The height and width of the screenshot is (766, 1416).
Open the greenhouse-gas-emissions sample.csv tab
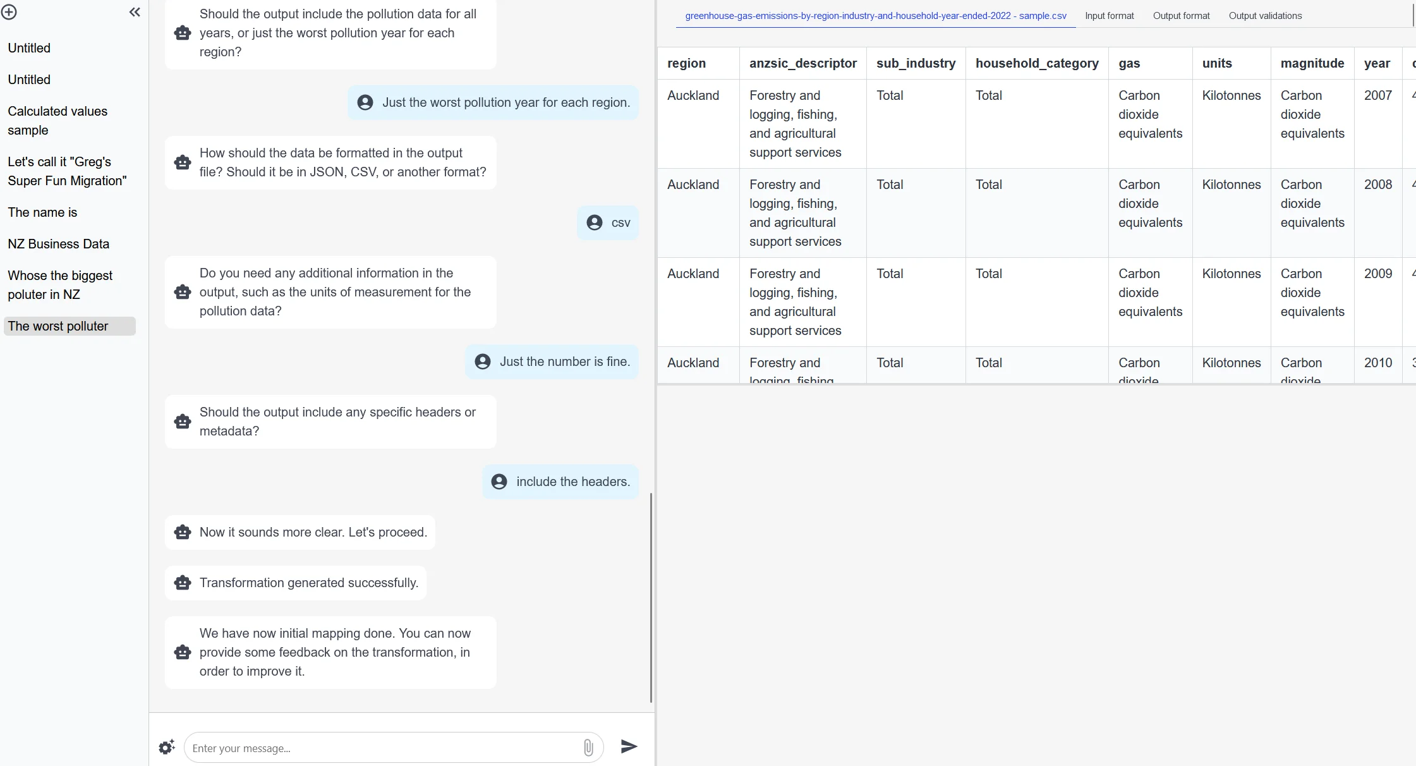(875, 16)
